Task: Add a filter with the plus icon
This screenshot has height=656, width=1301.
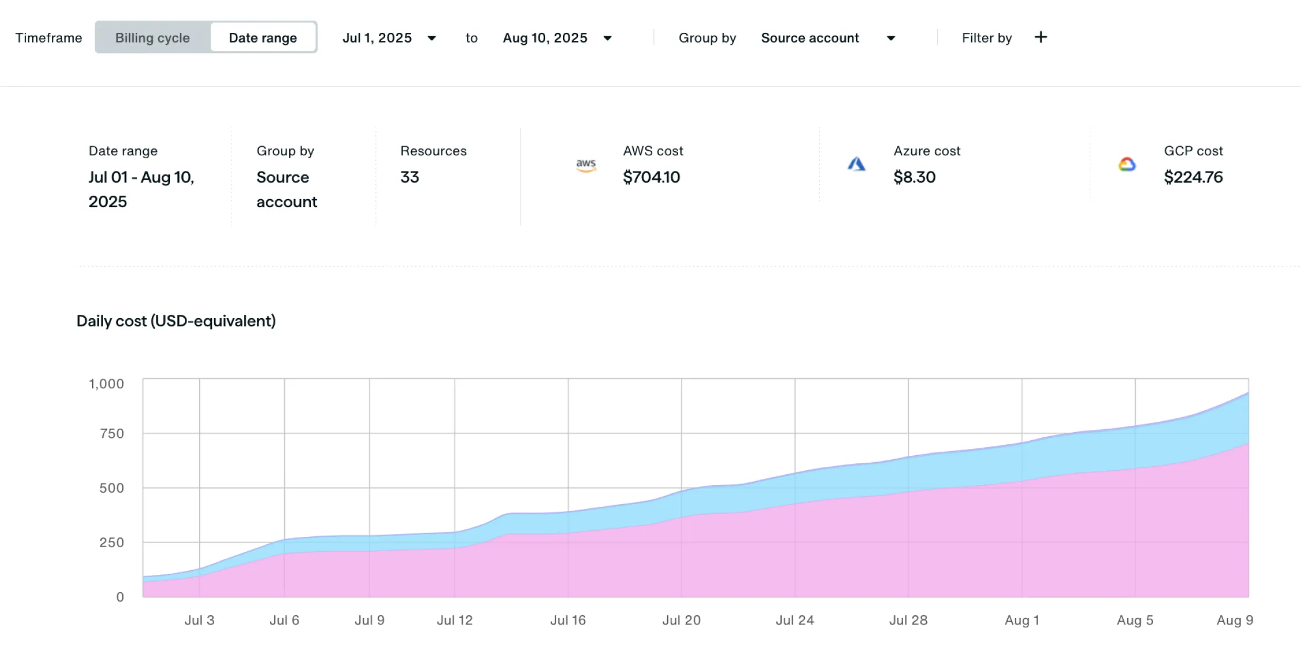Action: pos(1040,37)
